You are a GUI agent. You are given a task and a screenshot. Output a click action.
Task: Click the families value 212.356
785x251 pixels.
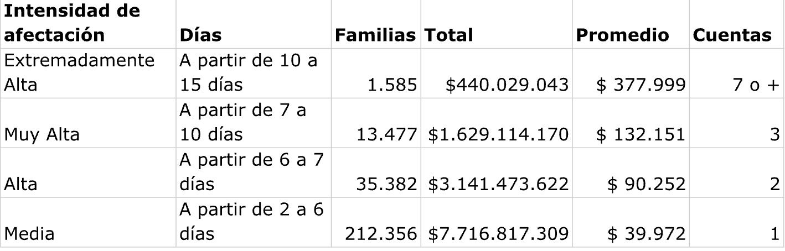(x=381, y=234)
